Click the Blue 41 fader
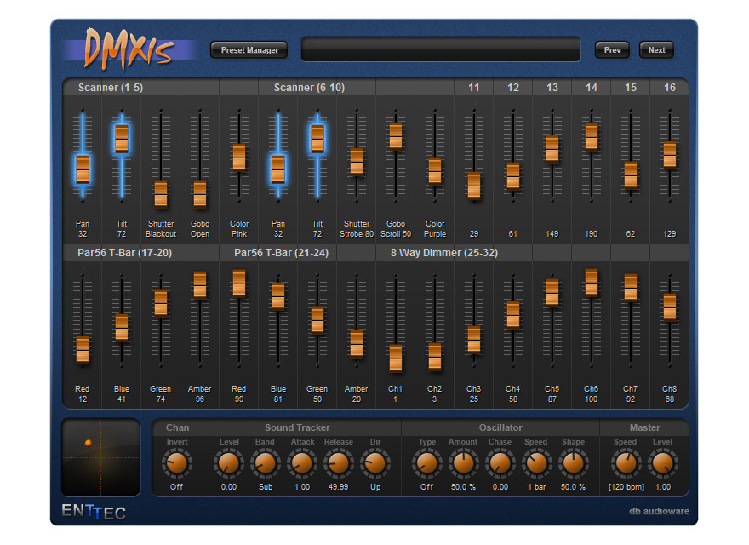 coord(122,328)
